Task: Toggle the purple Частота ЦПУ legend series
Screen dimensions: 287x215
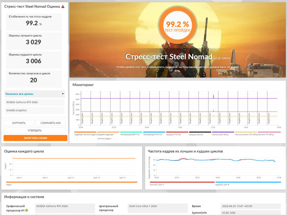Action: [223, 133]
